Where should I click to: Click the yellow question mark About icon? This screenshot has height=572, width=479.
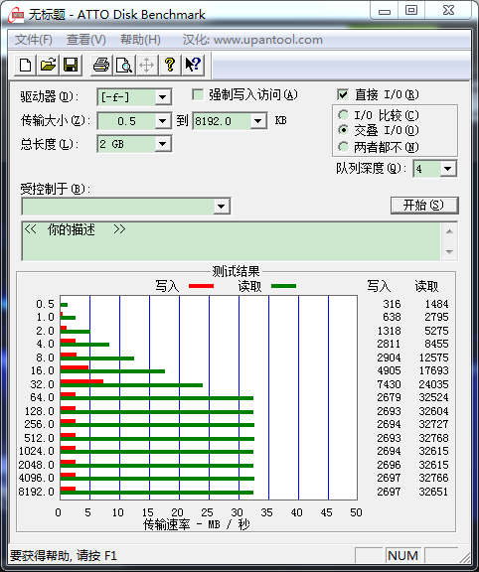(170, 66)
